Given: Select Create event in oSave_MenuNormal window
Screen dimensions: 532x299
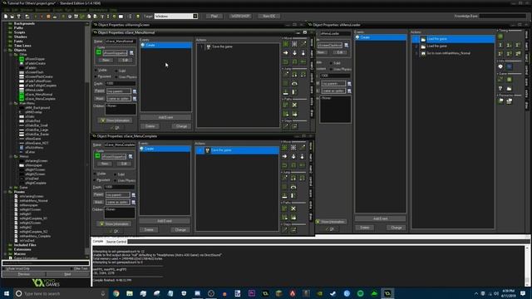Looking at the screenshot, I should coord(165,45).
